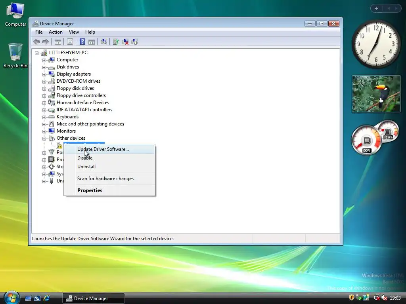Open the Recycle Bin desktop icon
Screen dimensions: 406x304
[x=15, y=55]
